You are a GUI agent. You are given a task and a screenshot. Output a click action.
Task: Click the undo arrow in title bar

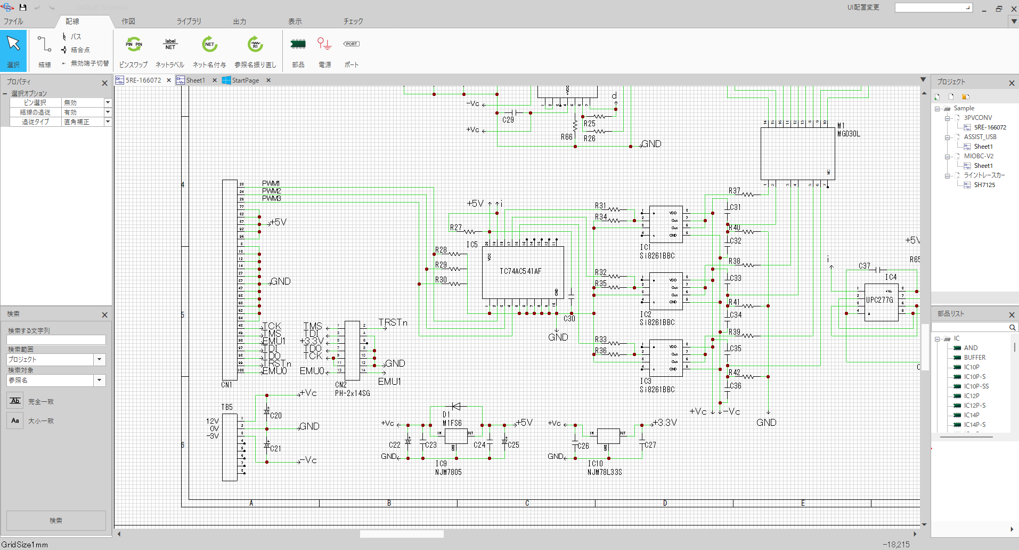(x=37, y=7)
